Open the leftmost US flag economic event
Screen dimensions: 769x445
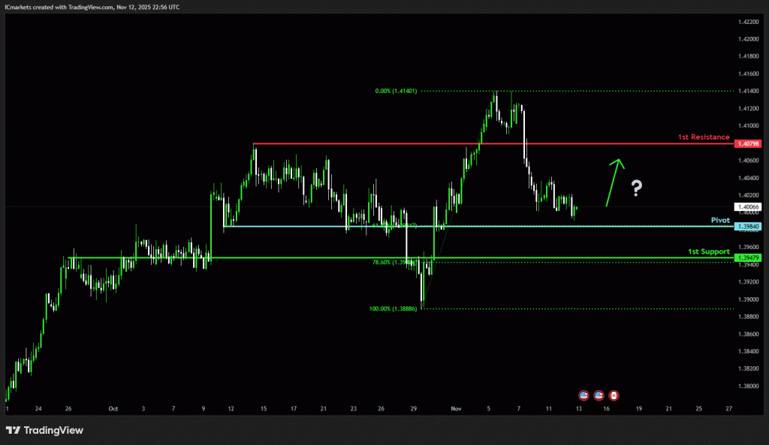click(x=584, y=395)
